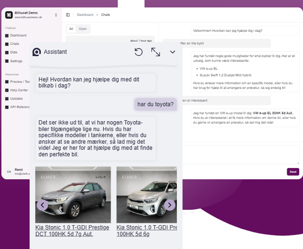Reset the Assistant conversation
The image size is (303, 249).
click(x=138, y=52)
